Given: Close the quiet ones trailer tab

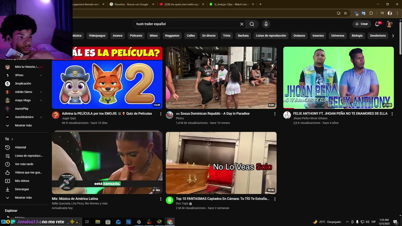Looking at the screenshot, I should 203,4.
